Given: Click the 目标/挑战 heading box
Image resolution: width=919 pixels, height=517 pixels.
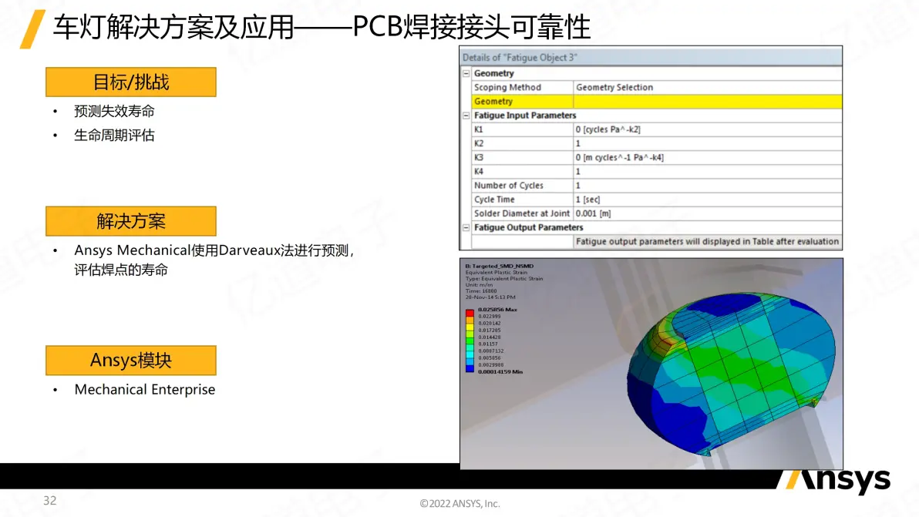Looking at the screenshot, I should (x=131, y=82).
